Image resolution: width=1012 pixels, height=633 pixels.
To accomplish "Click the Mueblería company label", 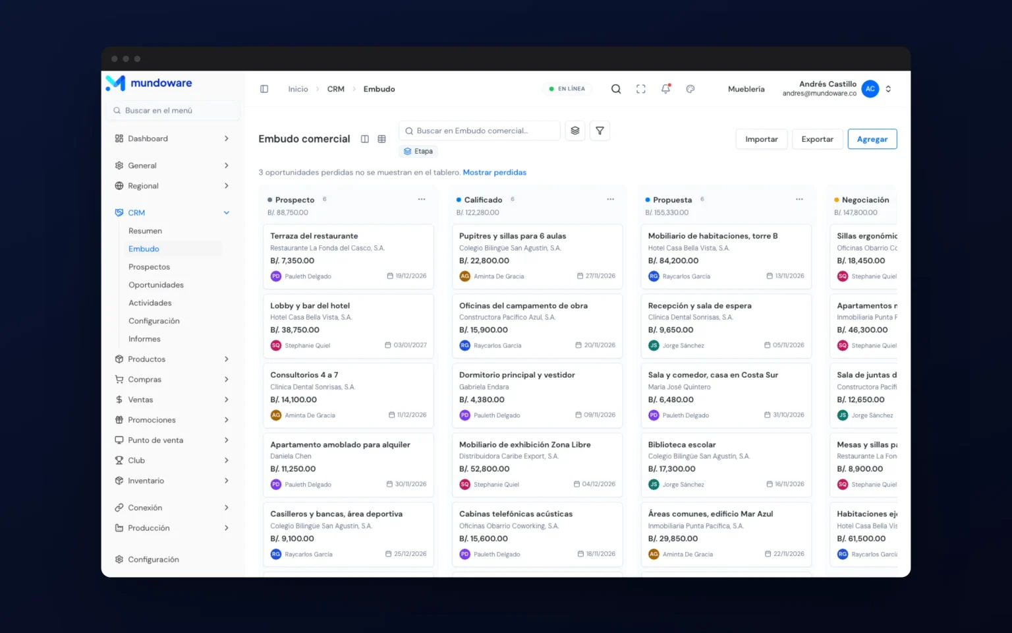I will tap(746, 89).
